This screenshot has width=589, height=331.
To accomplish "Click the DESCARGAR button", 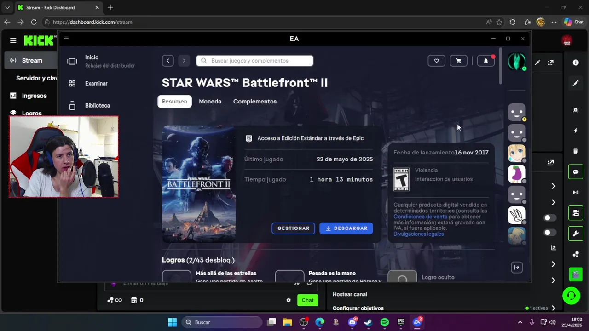I will (x=346, y=228).
